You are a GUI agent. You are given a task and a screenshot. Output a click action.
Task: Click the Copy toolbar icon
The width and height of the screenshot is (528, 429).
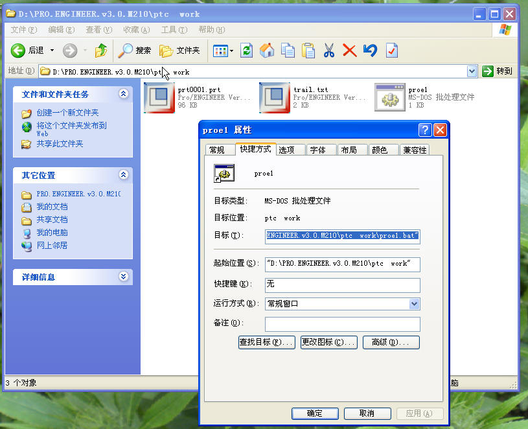288,51
